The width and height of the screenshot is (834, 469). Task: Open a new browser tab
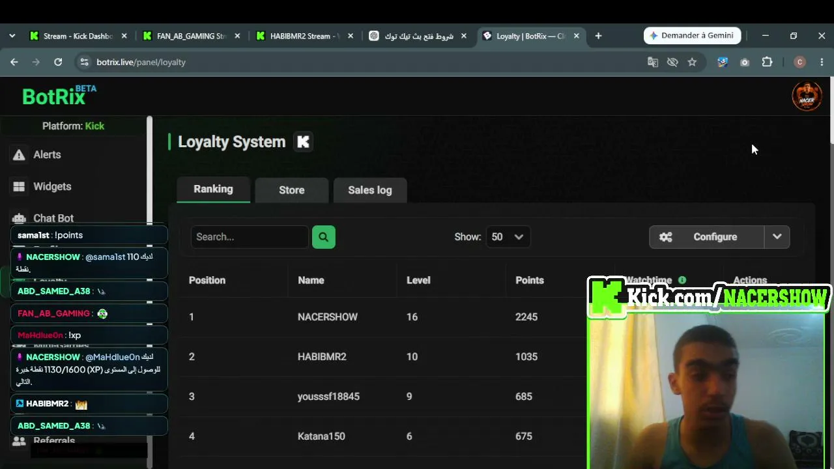[x=598, y=36]
